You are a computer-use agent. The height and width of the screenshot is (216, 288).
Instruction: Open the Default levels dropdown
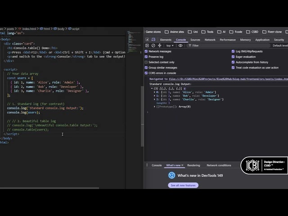280,45
